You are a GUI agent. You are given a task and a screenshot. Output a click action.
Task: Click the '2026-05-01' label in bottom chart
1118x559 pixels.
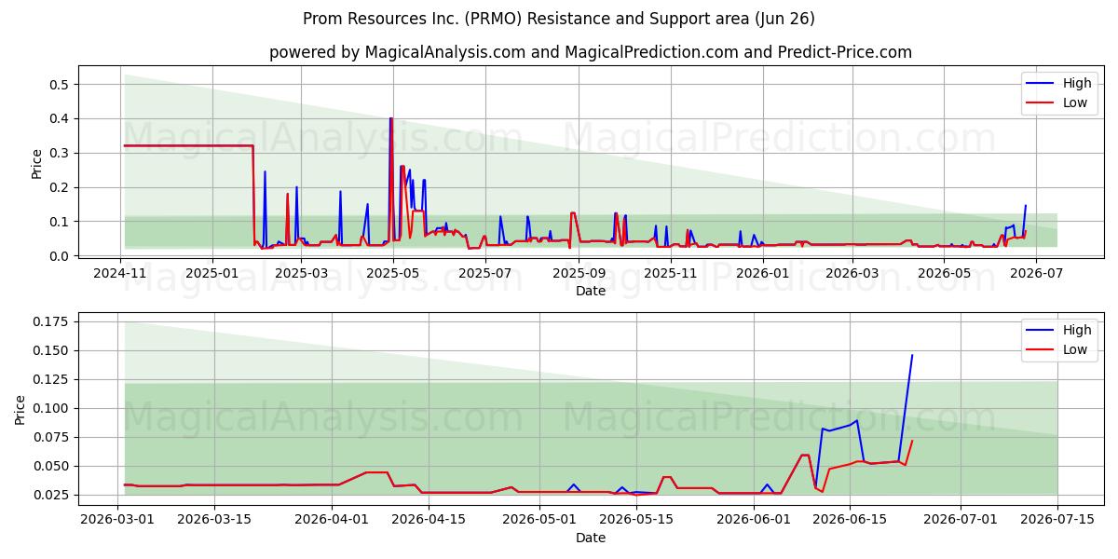click(539, 520)
